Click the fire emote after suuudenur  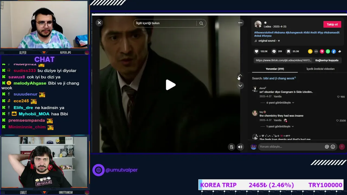pyautogui.click(x=42, y=95)
